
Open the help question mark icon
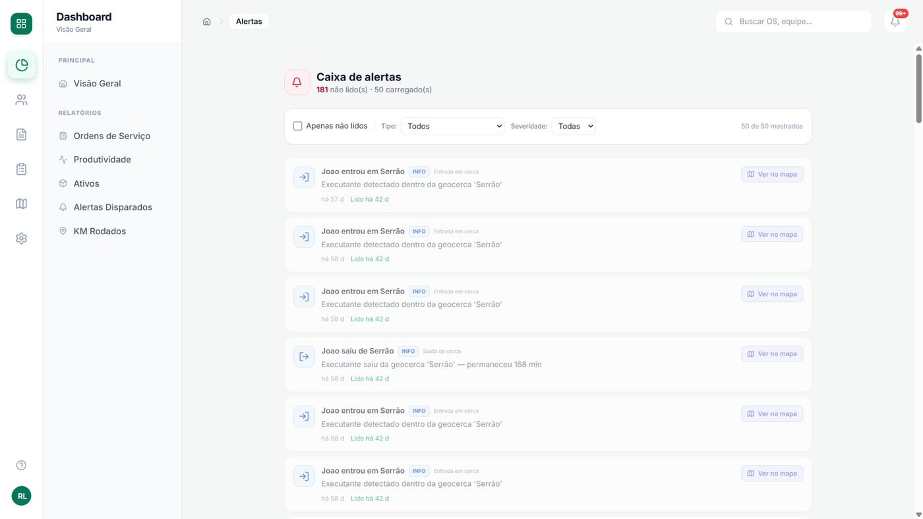(x=21, y=466)
